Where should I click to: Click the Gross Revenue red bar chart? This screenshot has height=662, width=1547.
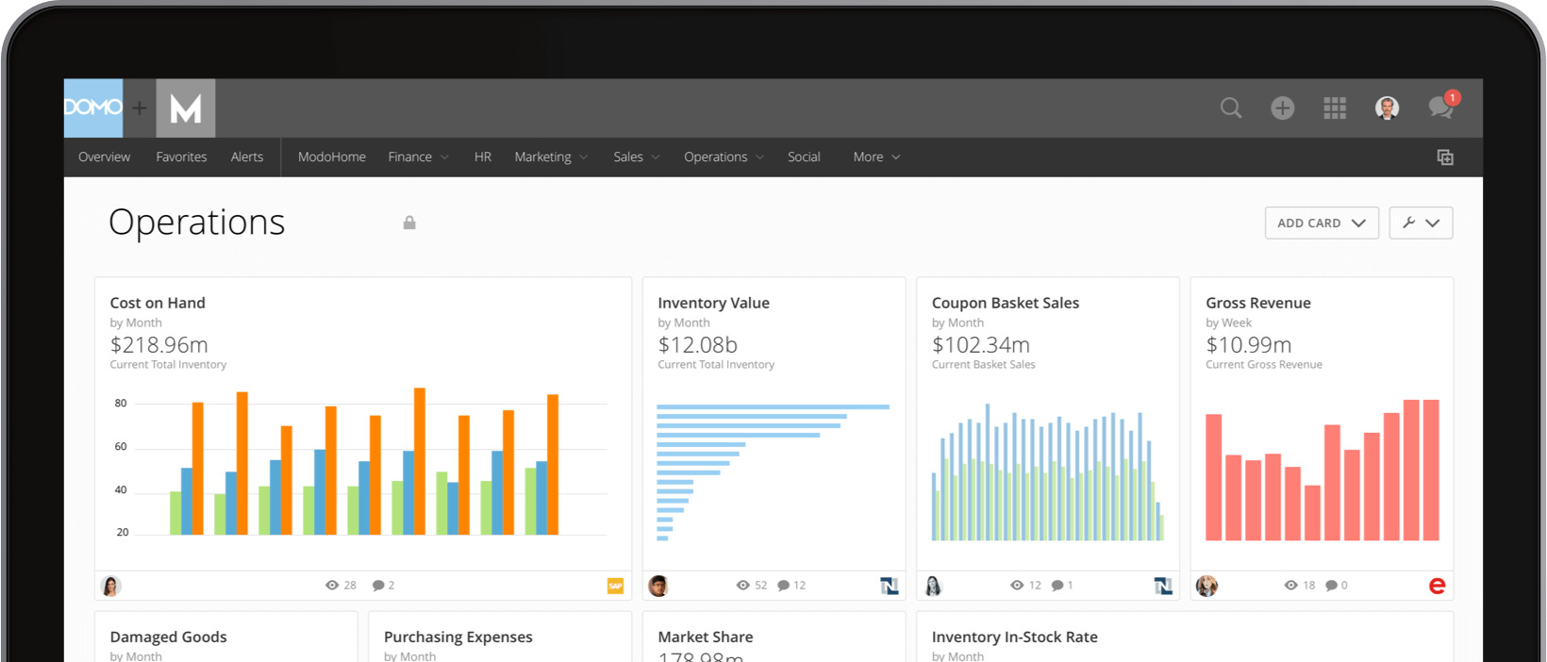point(1322,470)
